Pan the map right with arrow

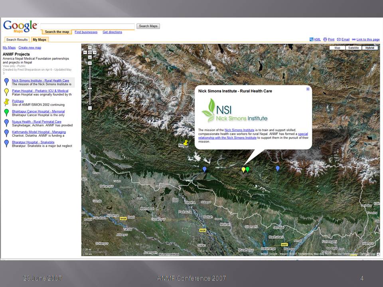[x=95, y=52]
